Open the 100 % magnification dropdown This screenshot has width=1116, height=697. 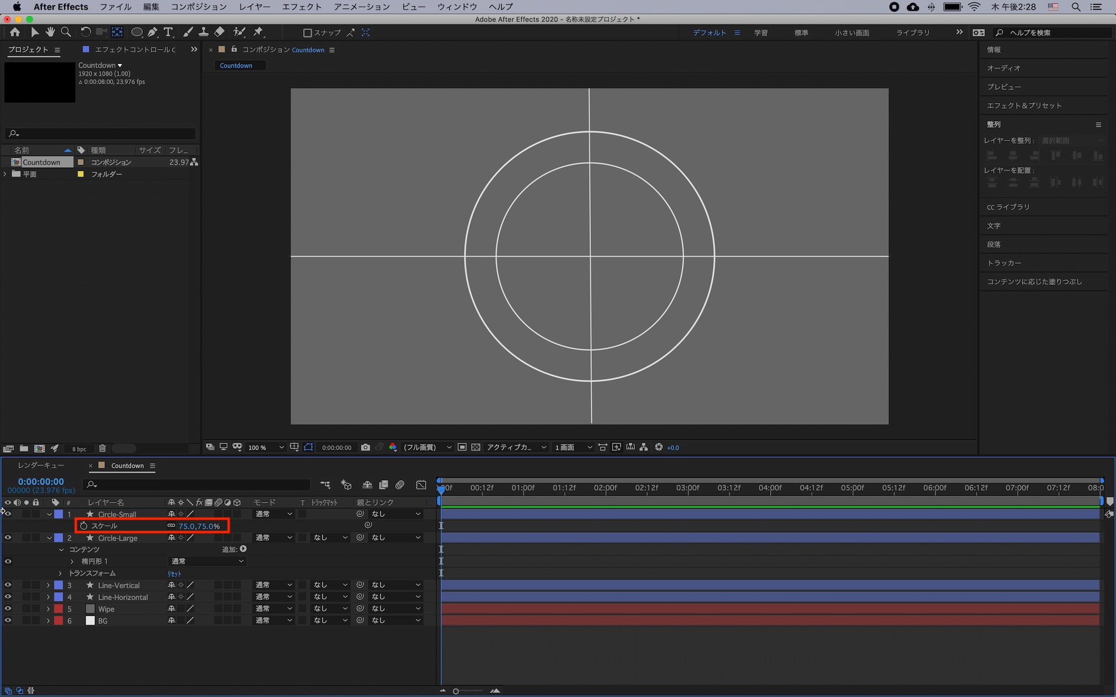(x=266, y=447)
